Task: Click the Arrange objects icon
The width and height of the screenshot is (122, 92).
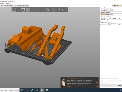Action: click(x=27, y=10)
